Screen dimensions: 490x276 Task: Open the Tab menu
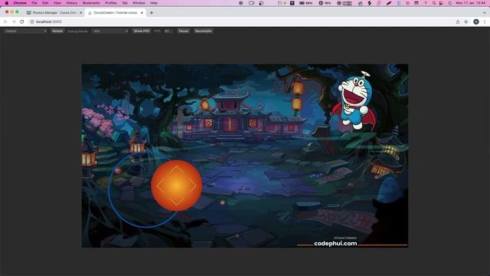(125, 3)
